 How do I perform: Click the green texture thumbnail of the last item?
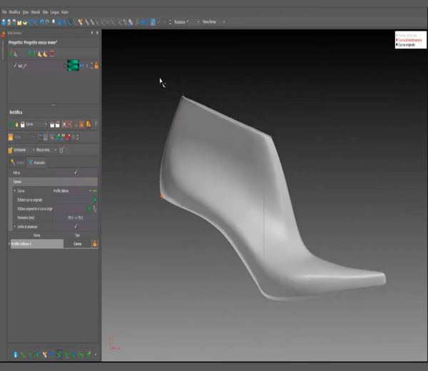coord(73,66)
